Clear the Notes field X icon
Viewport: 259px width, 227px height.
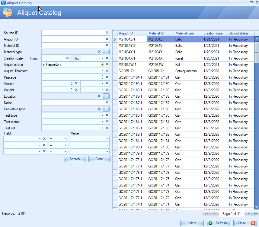point(107,102)
